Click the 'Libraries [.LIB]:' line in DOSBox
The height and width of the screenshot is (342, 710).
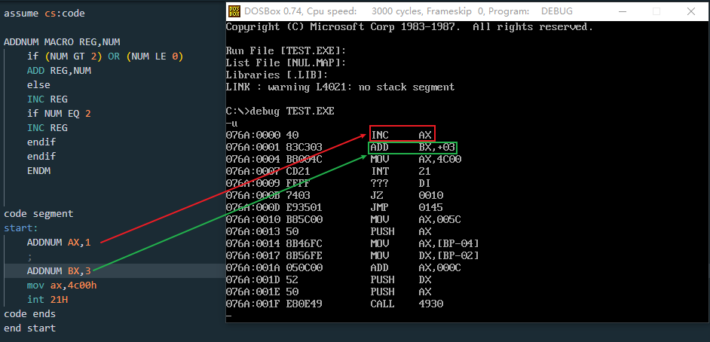point(277,75)
